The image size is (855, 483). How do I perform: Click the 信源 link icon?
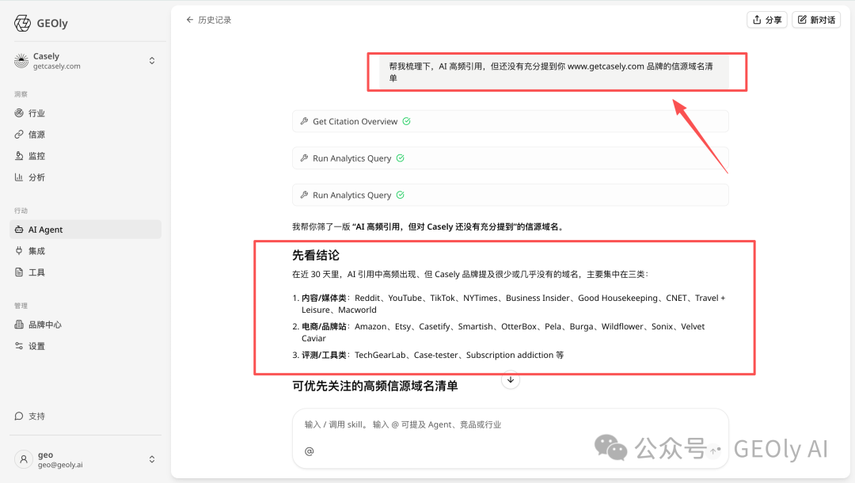19,135
